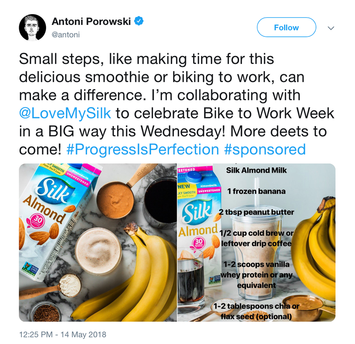The width and height of the screenshot is (355, 344).
Task: Open the @LoveMySilk mention
Action: pos(65,113)
